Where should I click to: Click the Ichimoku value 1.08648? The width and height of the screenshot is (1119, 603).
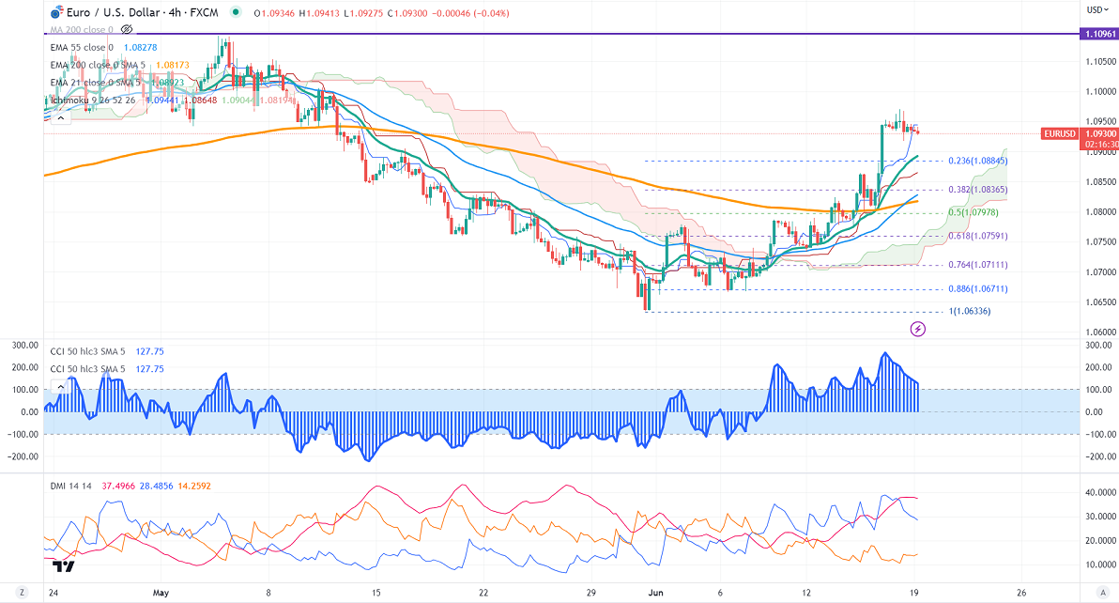[200, 100]
